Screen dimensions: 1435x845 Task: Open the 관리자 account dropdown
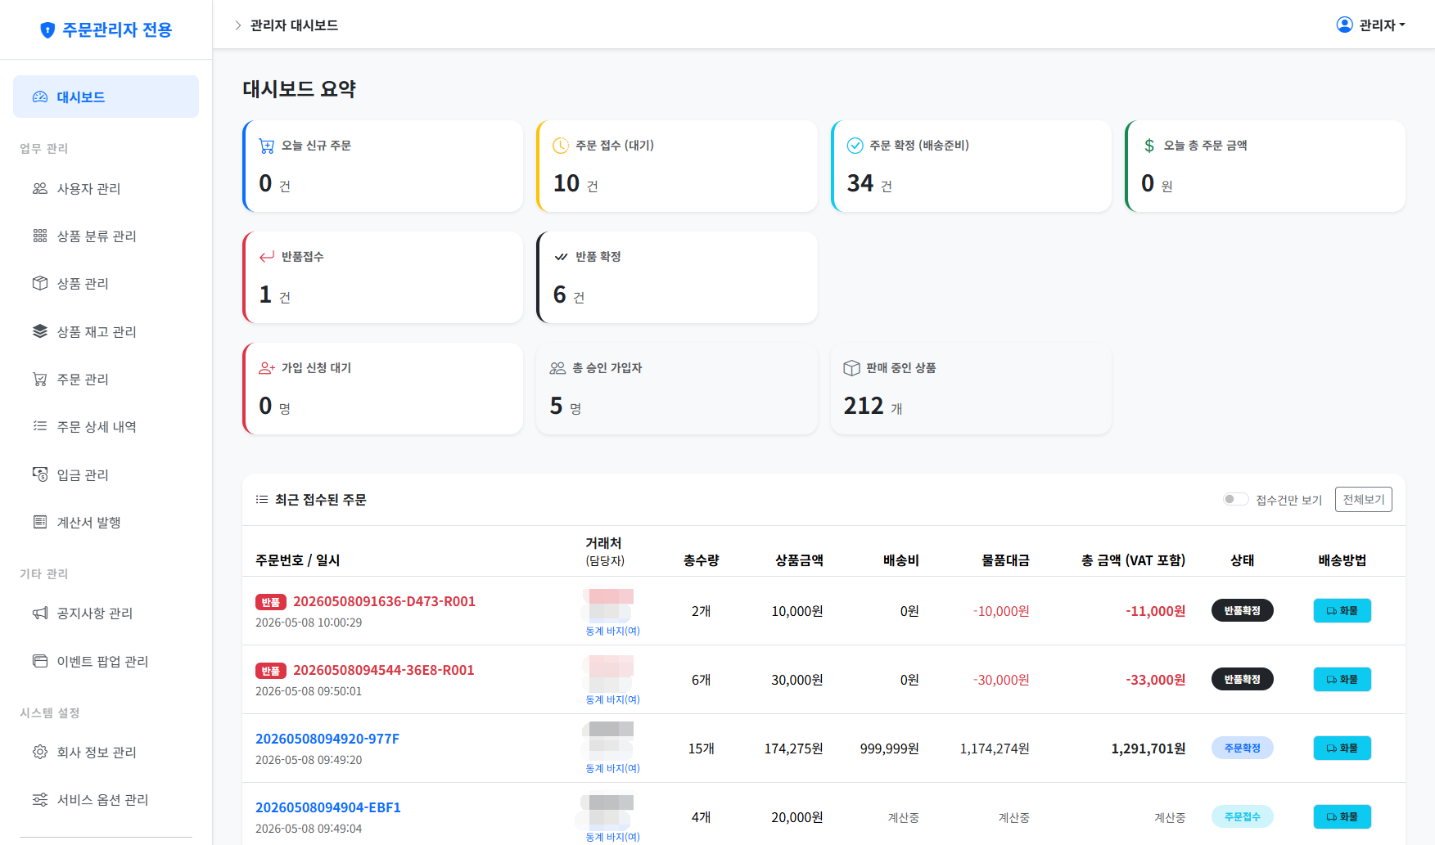point(1371,25)
